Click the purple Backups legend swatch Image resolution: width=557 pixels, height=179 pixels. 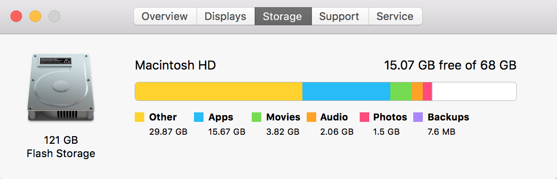pyautogui.click(x=418, y=117)
